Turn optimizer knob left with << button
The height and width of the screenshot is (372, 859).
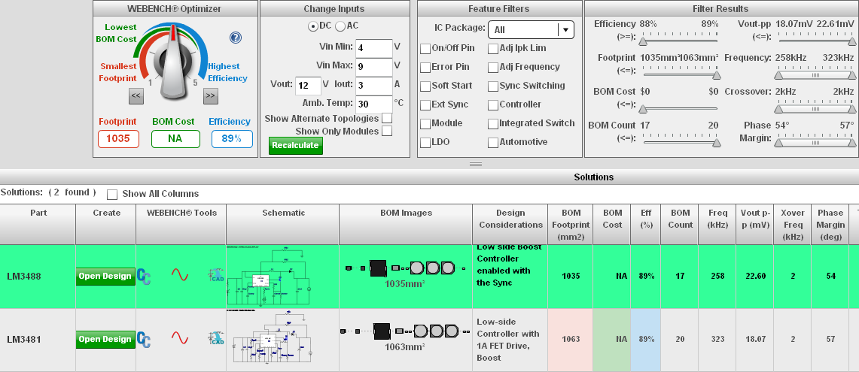[x=136, y=96]
